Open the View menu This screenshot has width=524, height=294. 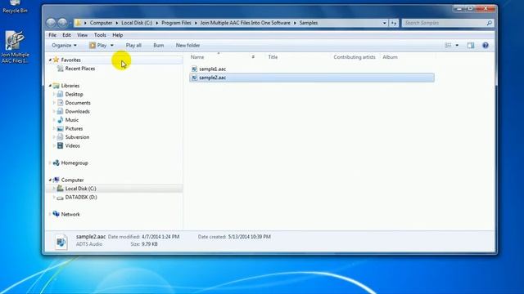coord(82,35)
